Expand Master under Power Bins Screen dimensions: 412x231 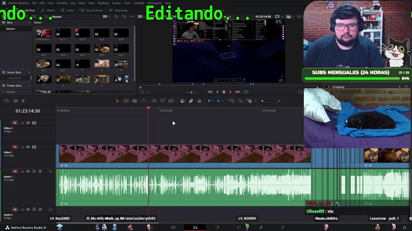pyautogui.click(x=4, y=92)
